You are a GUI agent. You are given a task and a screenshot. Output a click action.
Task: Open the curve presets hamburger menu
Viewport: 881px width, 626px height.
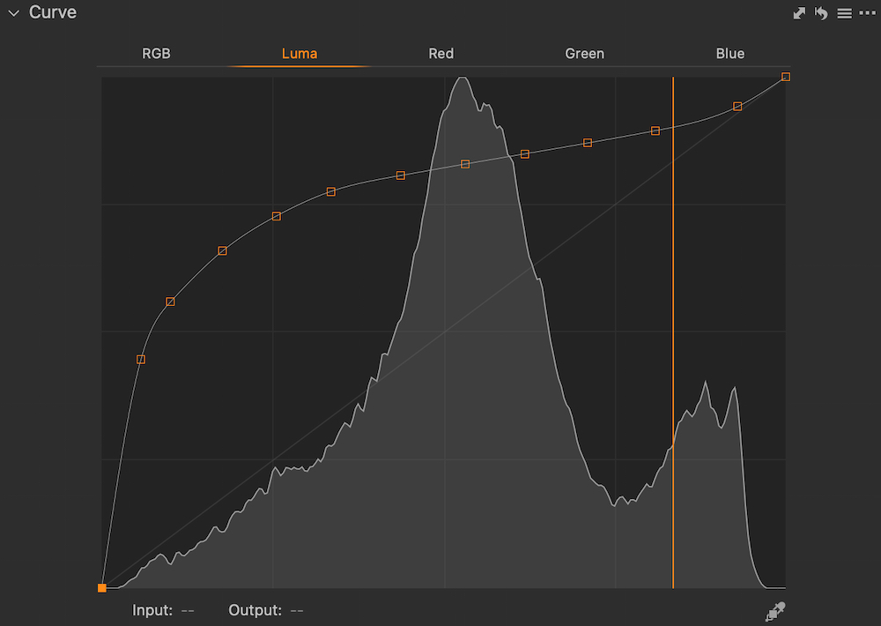[844, 13]
